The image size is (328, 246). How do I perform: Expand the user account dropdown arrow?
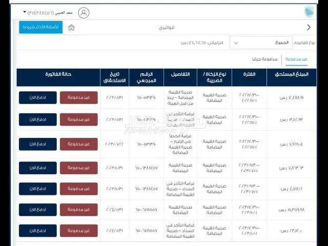25,12
